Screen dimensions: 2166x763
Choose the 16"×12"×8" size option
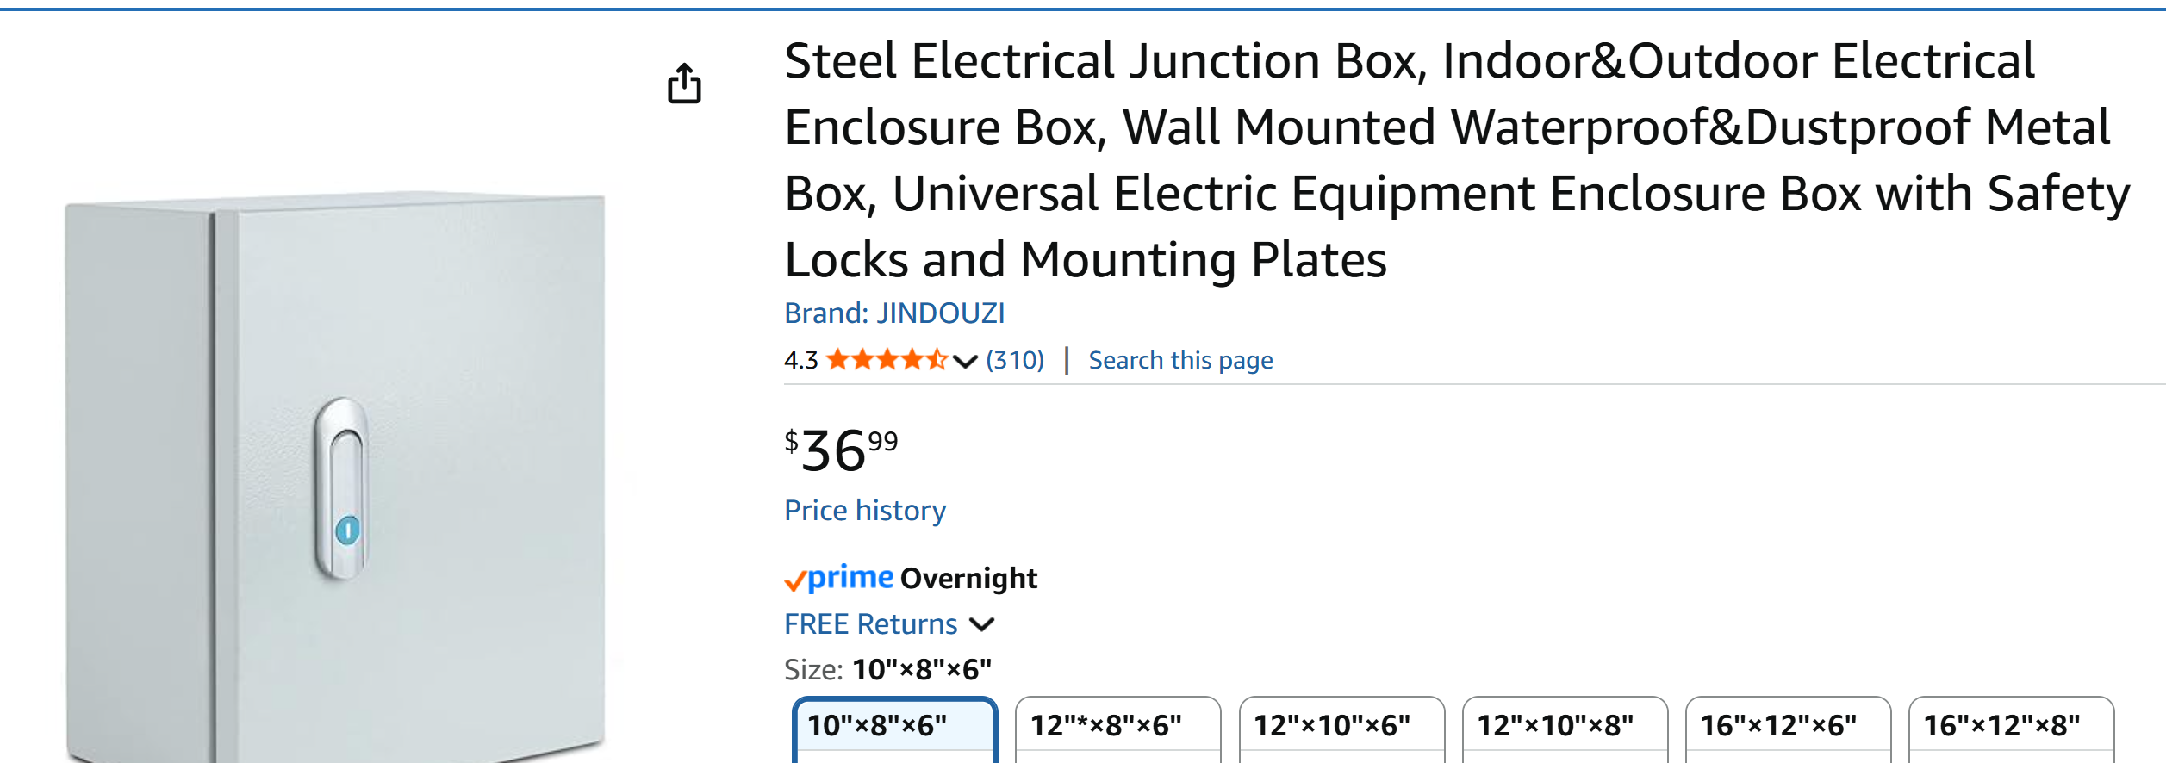(x=2011, y=726)
